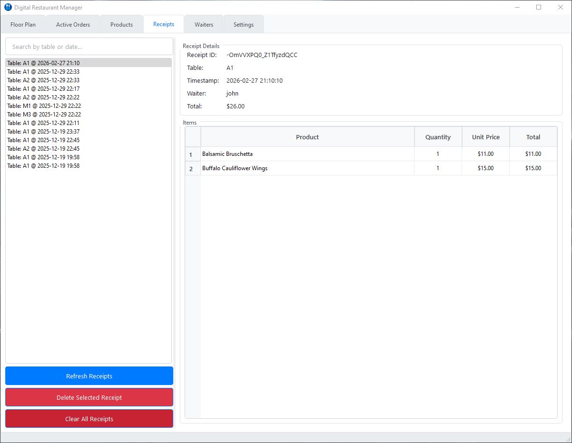
Task: Select receipt Table A2 at 2025-12-29 22:33
Action: 43,80
